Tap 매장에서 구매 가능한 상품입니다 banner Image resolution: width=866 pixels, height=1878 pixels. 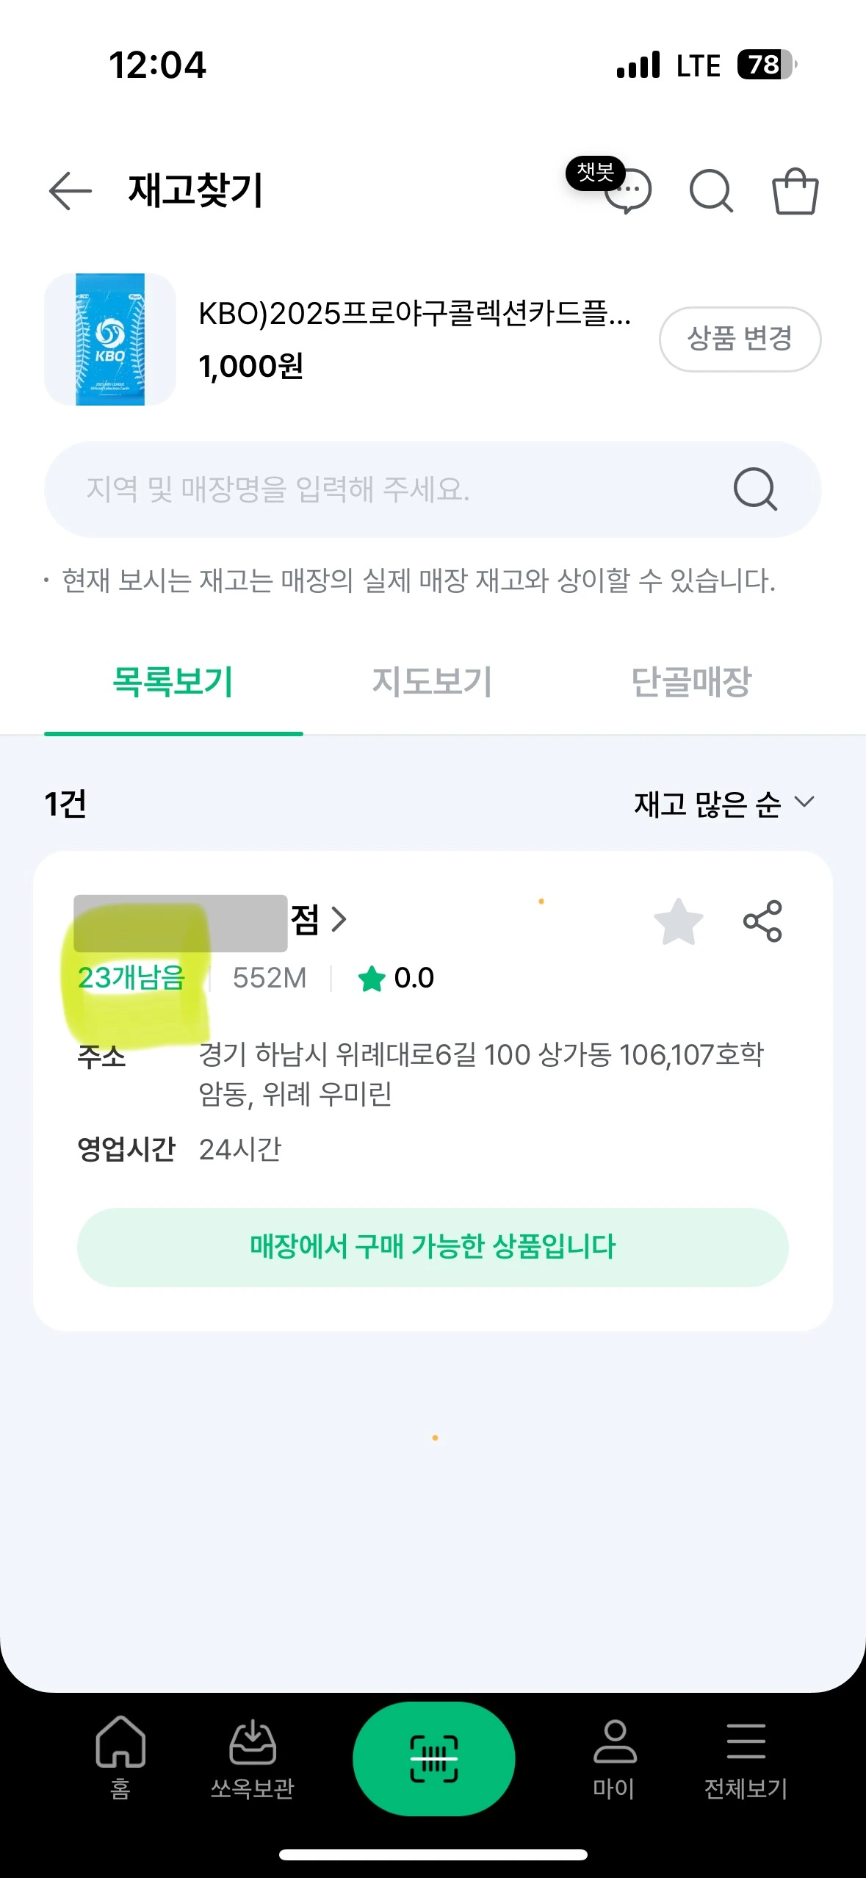pos(433,1247)
